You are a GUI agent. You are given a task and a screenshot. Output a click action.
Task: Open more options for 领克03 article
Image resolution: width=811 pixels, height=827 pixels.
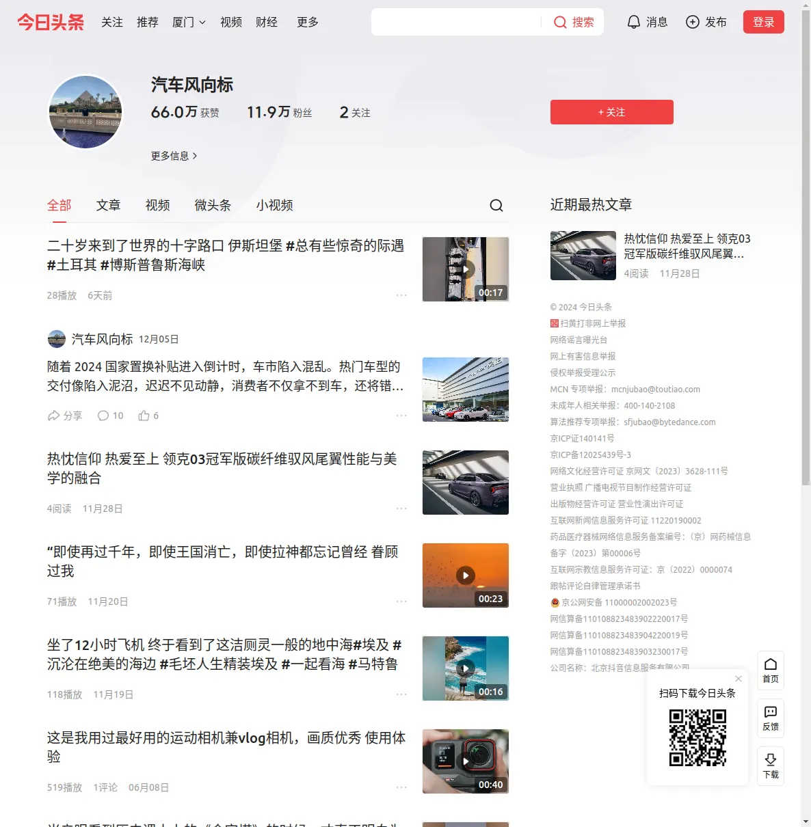pos(401,509)
